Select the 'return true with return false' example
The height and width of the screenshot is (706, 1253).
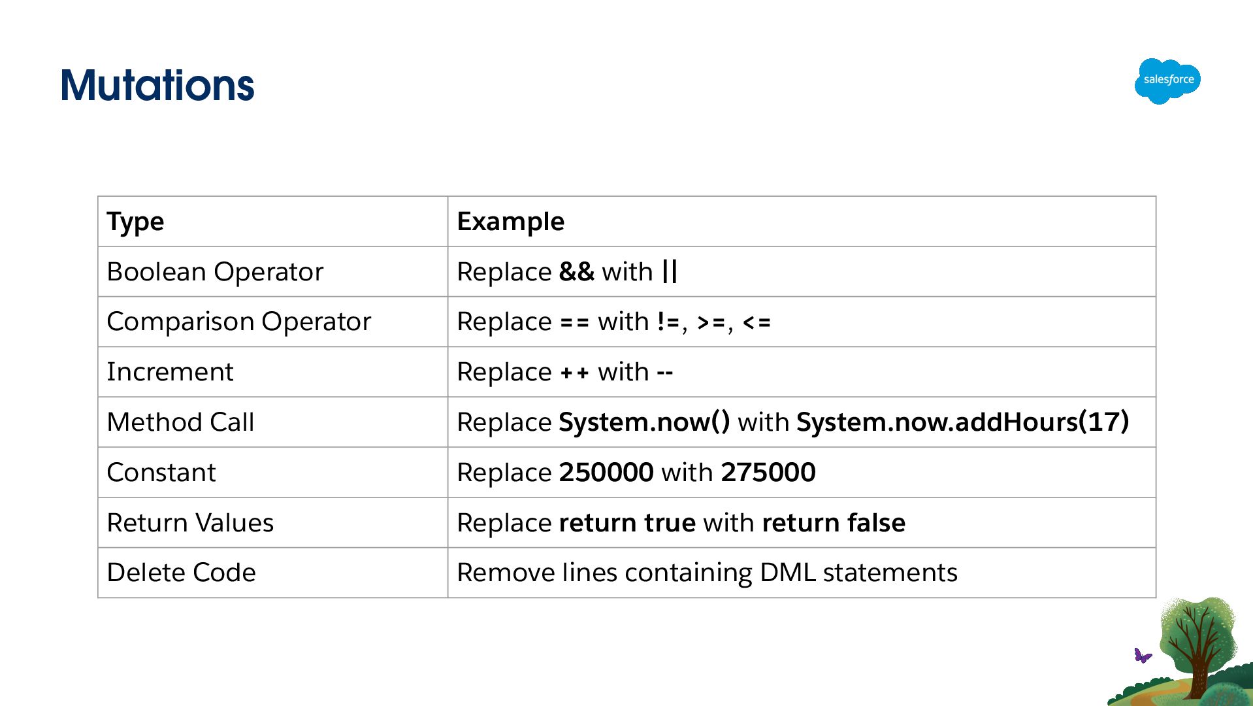pyautogui.click(x=681, y=523)
